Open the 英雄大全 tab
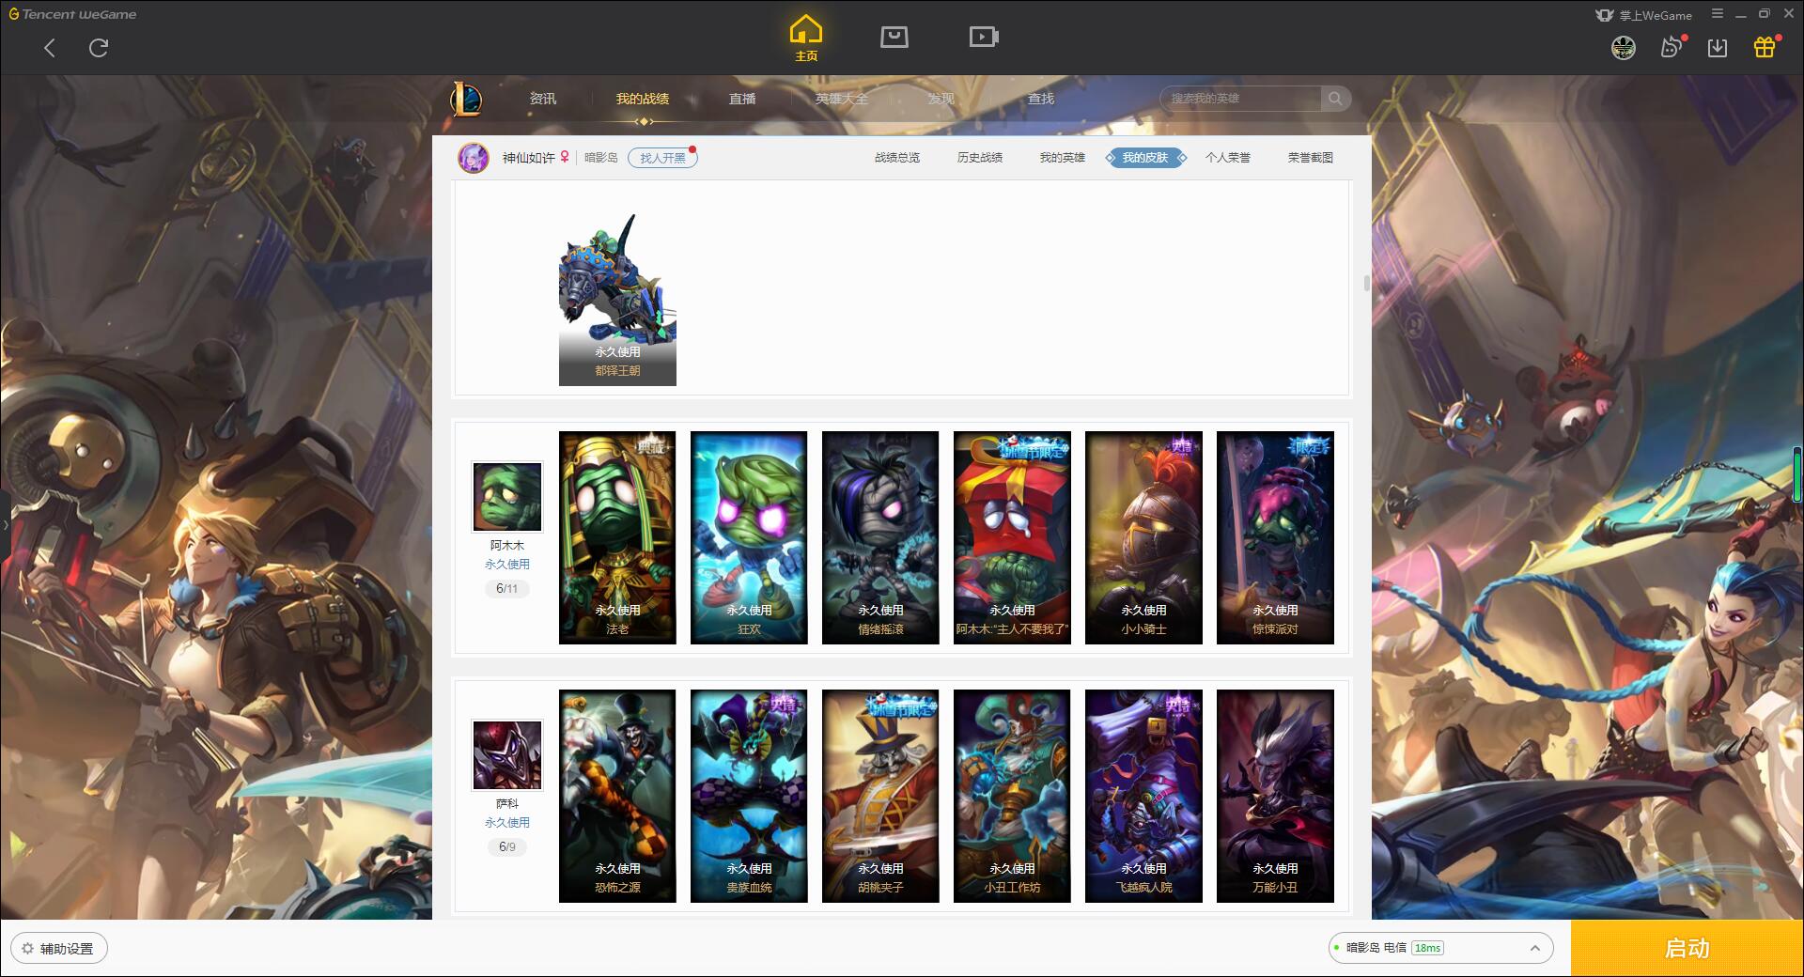 click(x=842, y=99)
